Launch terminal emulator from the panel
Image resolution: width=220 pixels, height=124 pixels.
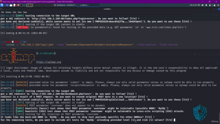[21, 5]
